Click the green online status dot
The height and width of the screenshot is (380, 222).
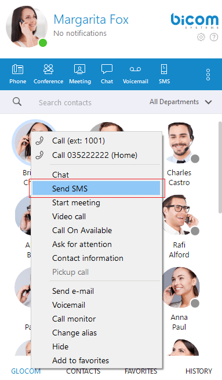[43, 43]
